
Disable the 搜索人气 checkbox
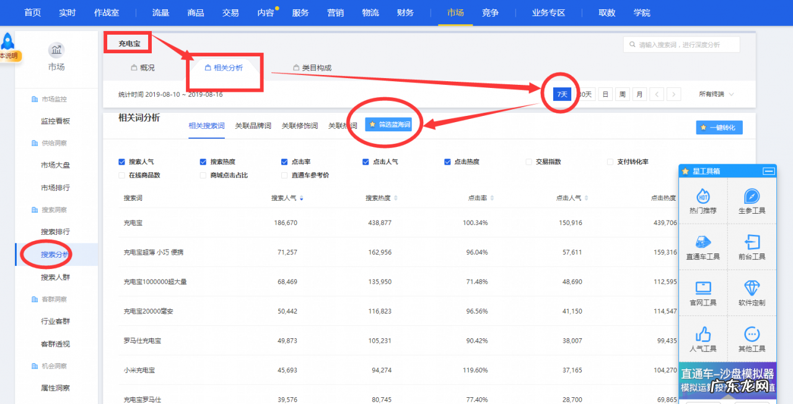click(x=121, y=162)
